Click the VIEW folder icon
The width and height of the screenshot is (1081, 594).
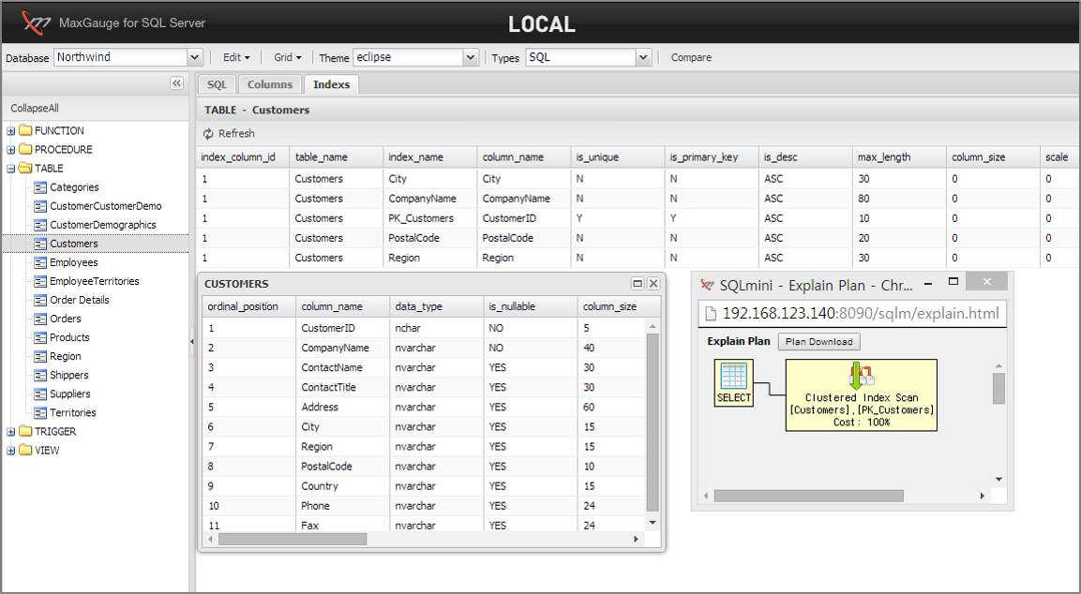coord(26,450)
